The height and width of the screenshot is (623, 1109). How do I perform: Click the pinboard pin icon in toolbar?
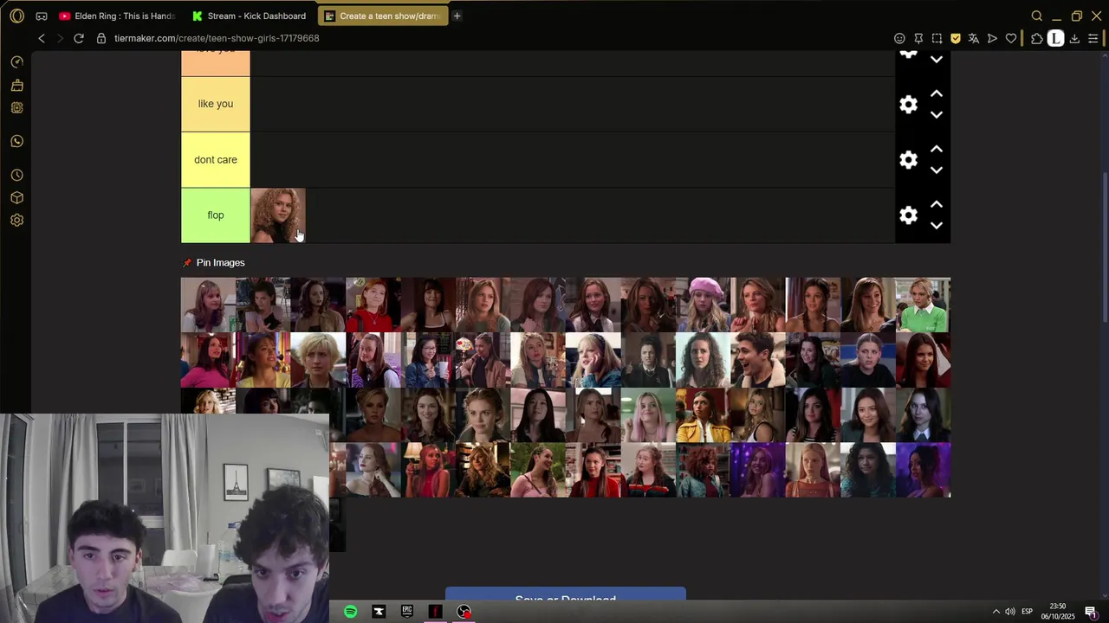coord(918,38)
